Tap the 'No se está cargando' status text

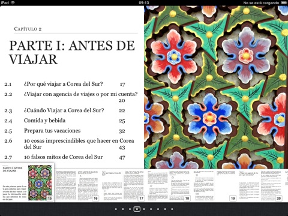pyautogui.click(x=261, y=3)
